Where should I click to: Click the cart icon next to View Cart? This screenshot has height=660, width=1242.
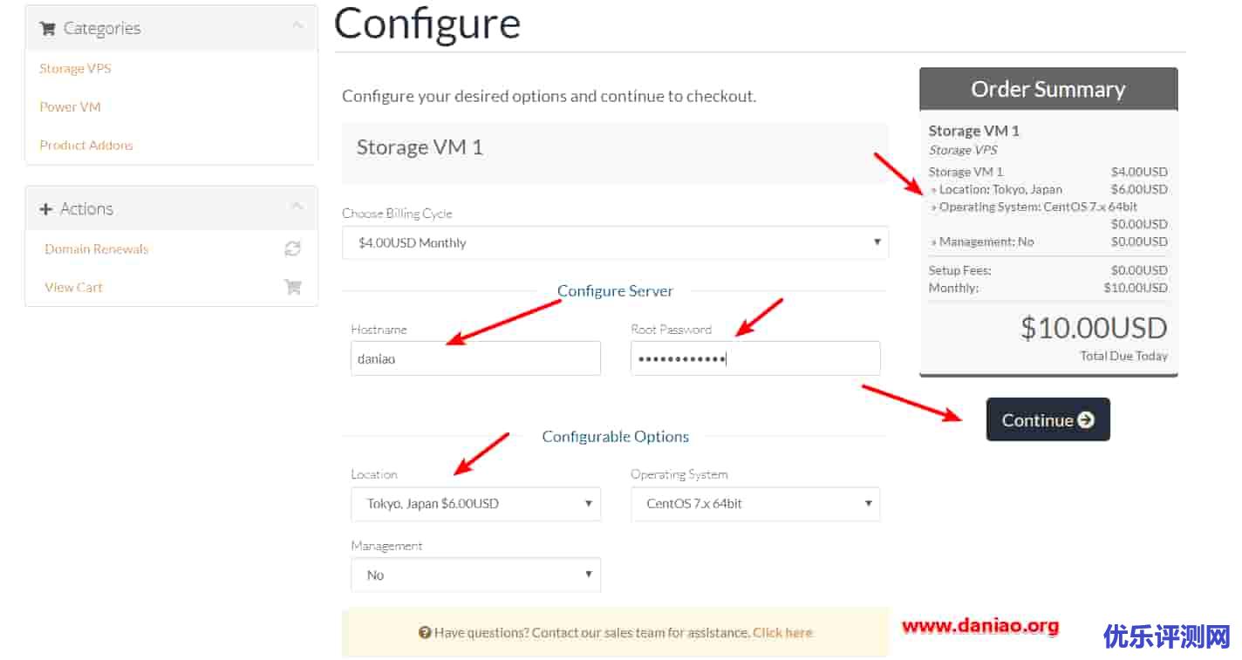click(x=293, y=287)
